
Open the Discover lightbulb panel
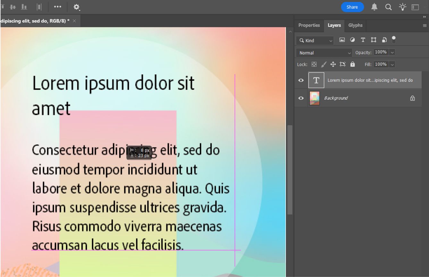click(x=402, y=7)
